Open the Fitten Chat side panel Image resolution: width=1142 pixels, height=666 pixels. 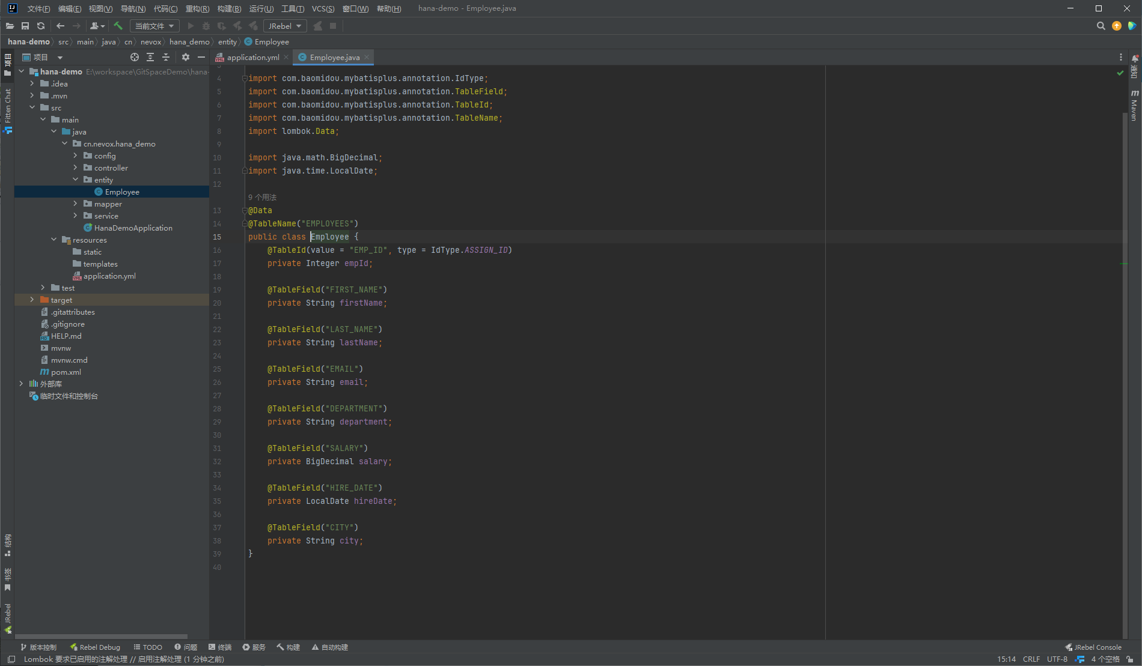click(x=7, y=110)
